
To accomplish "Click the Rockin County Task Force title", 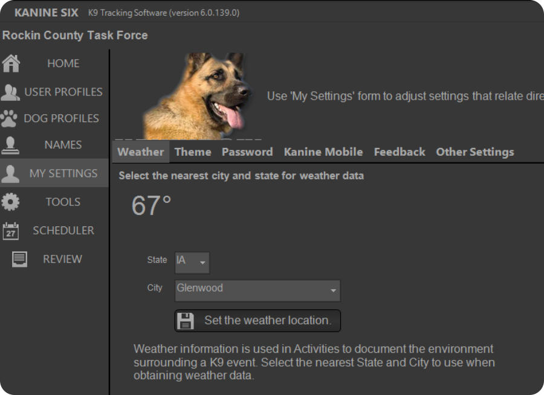I will coord(75,36).
